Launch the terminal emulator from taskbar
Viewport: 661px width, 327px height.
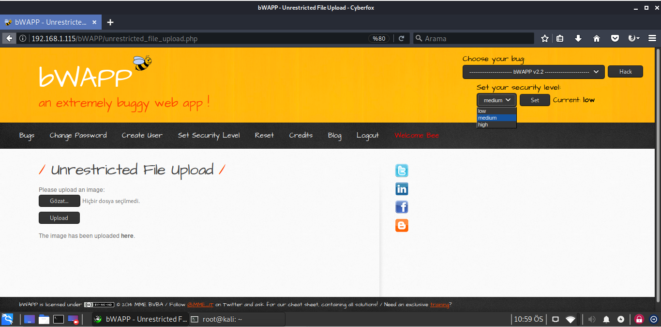[x=59, y=319]
